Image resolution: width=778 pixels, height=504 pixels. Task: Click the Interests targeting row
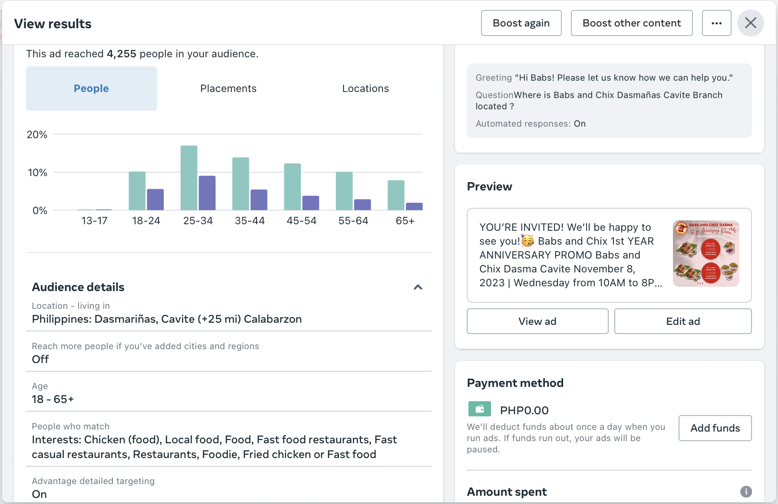click(214, 447)
